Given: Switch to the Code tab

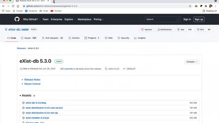Looking at the screenshot, I should (12, 38).
